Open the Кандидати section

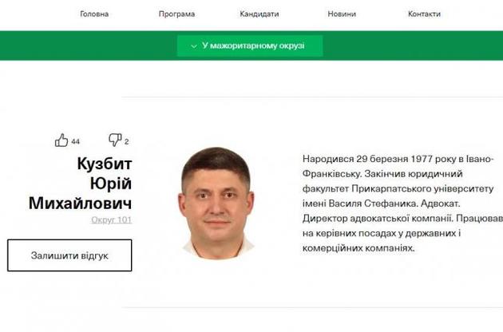(259, 14)
